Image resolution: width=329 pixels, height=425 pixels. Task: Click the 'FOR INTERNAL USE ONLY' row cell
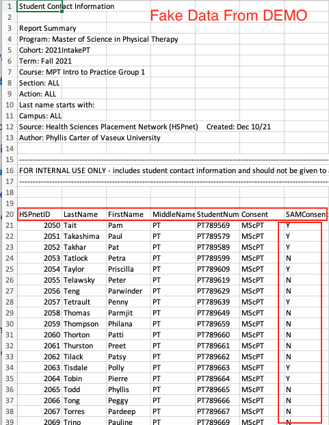point(173,170)
